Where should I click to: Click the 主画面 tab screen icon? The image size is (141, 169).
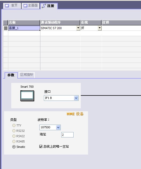(25, 6)
